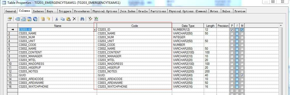The width and height of the screenshot is (290, 95).
Task: Click the Length column header
Action: [210, 26]
